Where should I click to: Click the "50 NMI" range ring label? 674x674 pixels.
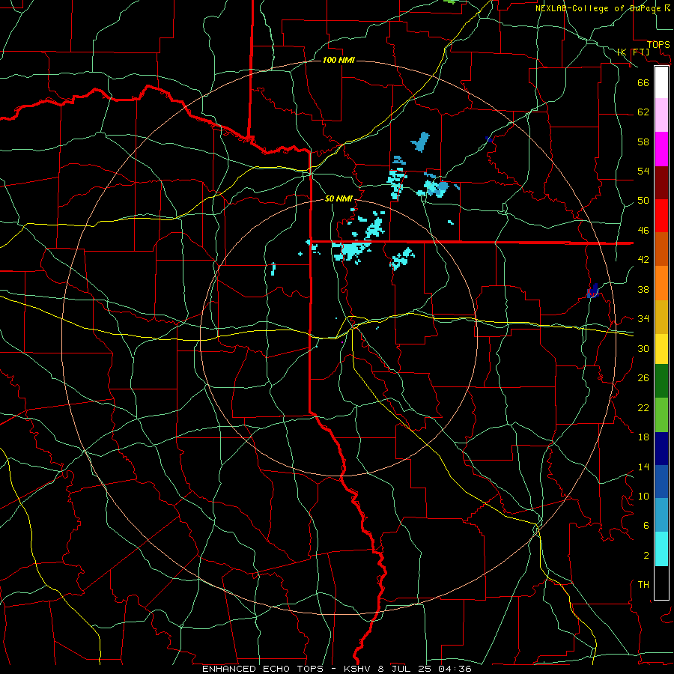coord(338,198)
